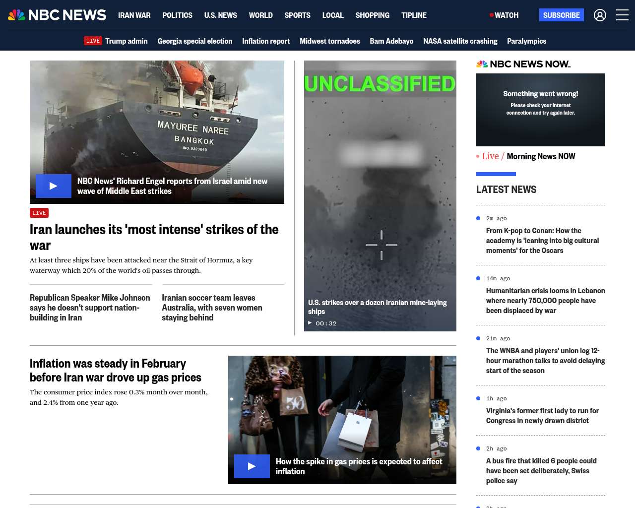
Task: Open the Watch live link
Action: point(504,15)
